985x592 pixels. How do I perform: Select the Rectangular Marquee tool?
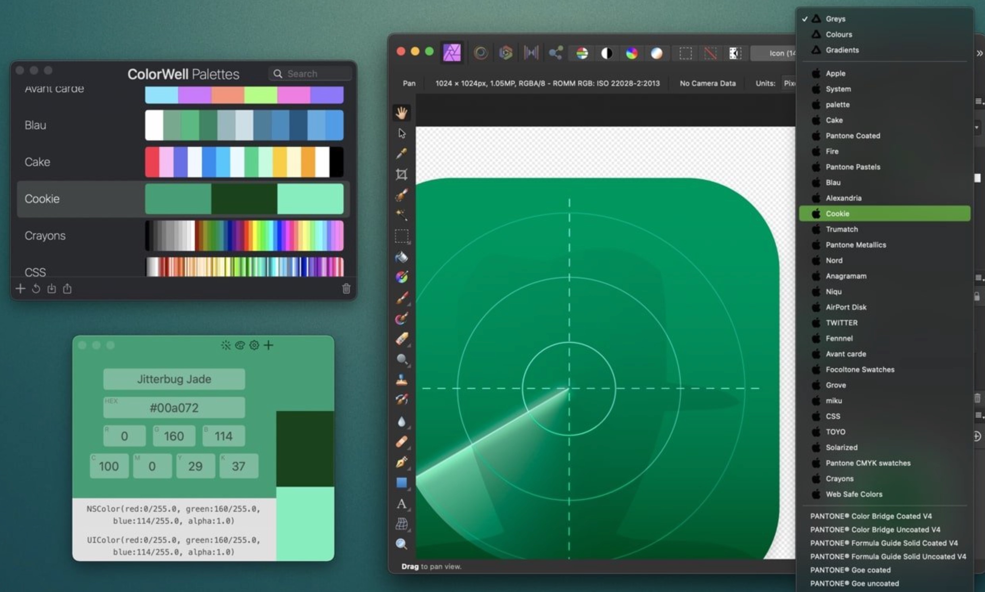pos(401,236)
